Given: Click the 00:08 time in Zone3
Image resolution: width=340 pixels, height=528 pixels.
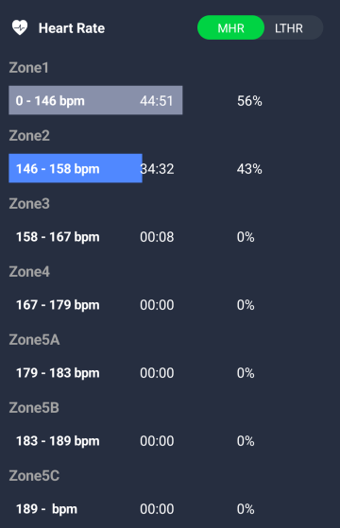Looking at the screenshot, I should (157, 237).
